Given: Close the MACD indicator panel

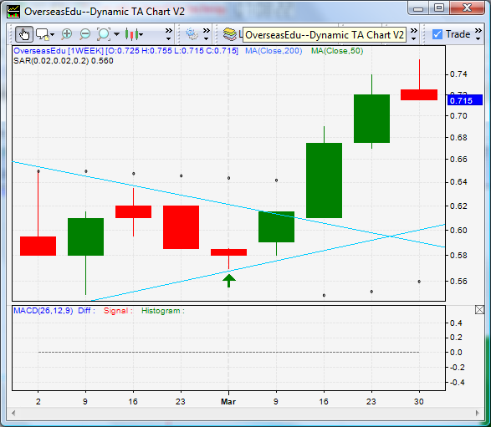Looking at the screenshot, I should coord(479,310).
